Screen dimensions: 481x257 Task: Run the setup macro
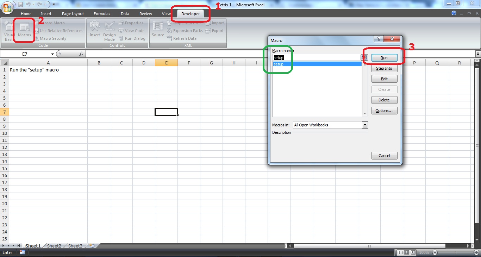pos(384,57)
